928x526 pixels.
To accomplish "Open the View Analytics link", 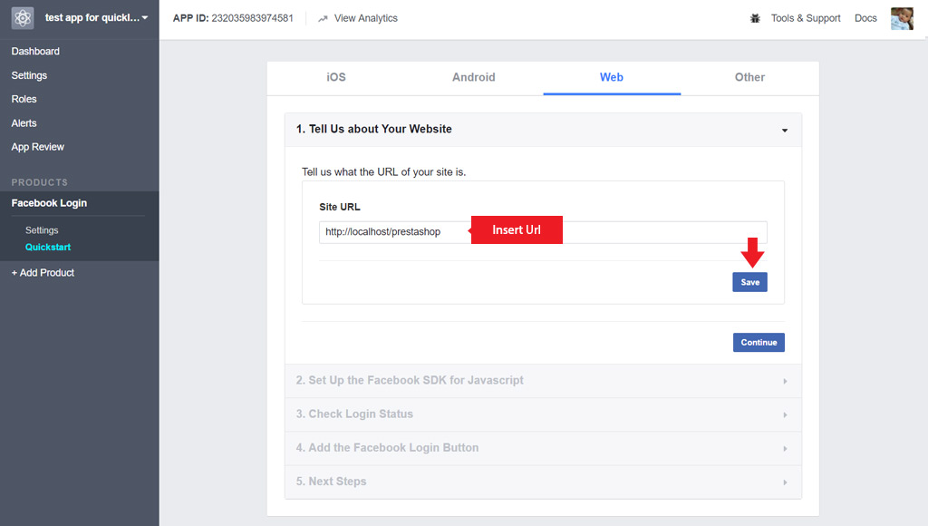I will click(365, 18).
